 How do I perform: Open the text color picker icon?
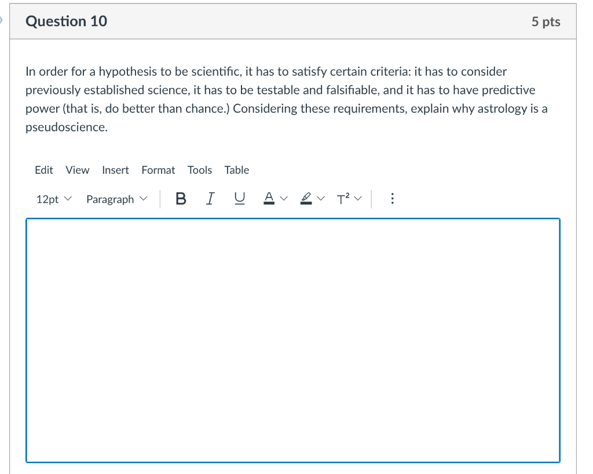point(269,198)
